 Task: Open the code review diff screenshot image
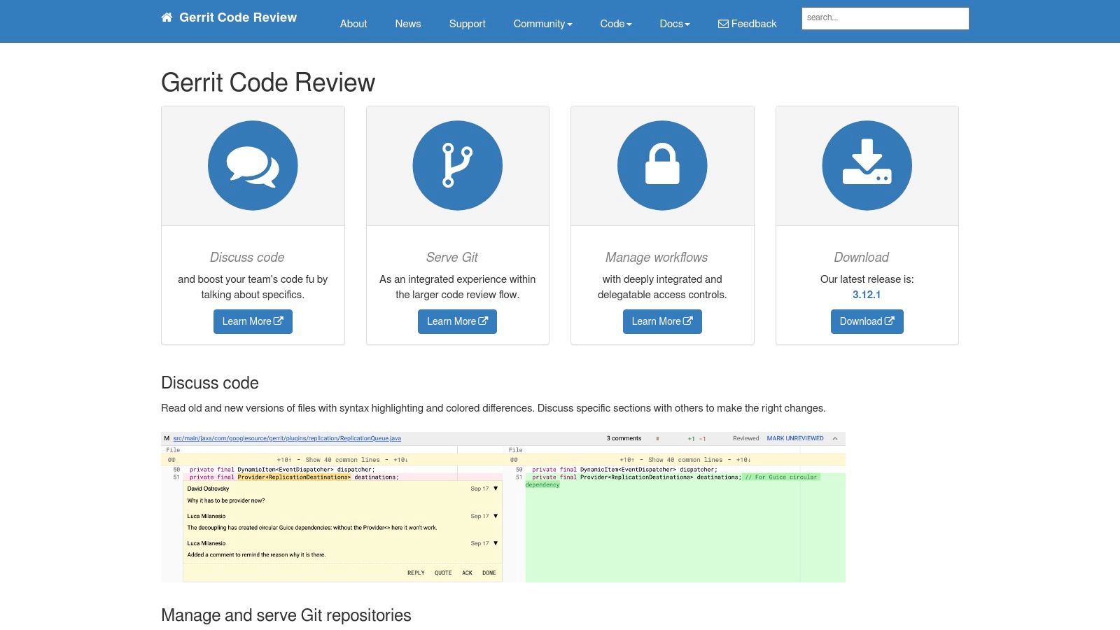(503, 507)
